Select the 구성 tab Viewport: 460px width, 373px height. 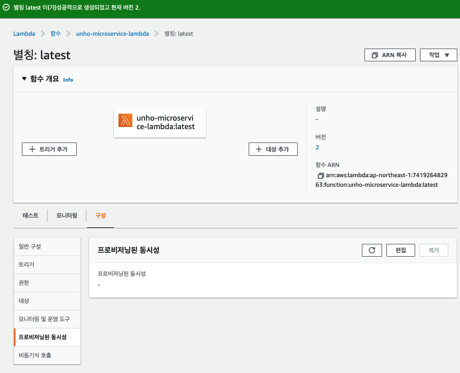click(100, 216)
